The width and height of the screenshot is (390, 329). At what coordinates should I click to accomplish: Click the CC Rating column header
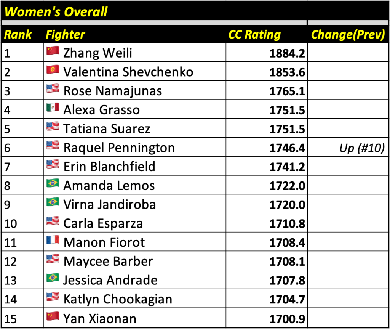pos(254,35)
